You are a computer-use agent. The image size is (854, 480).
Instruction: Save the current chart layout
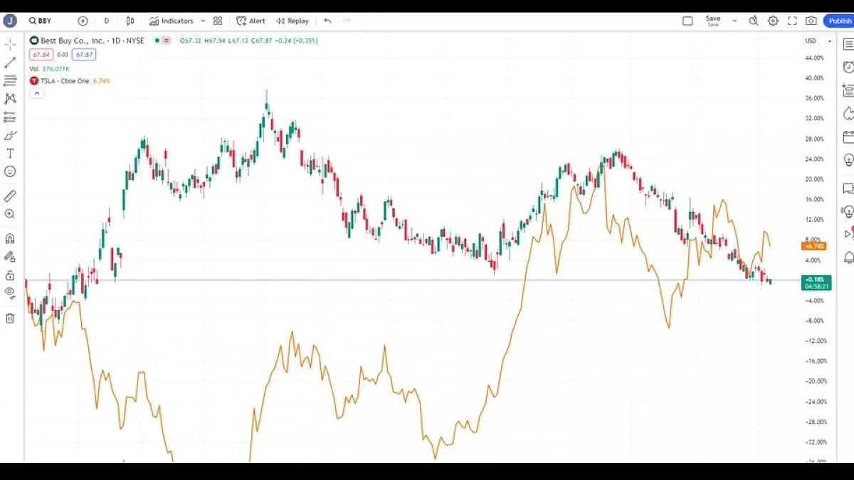pyautogui.click(x=714, y=21)
